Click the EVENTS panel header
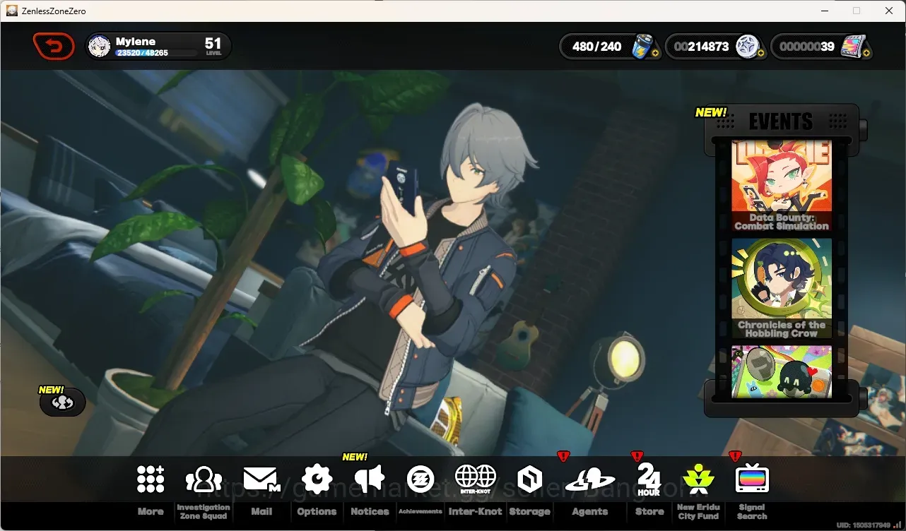This screenshot has height=531, width=906. (781, 121)
